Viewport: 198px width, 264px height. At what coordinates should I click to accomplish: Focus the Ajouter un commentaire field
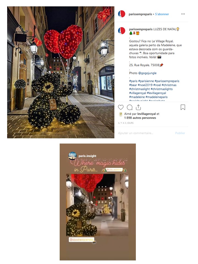tap(145, 133)
